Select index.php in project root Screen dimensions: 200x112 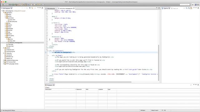coord(9,53)
